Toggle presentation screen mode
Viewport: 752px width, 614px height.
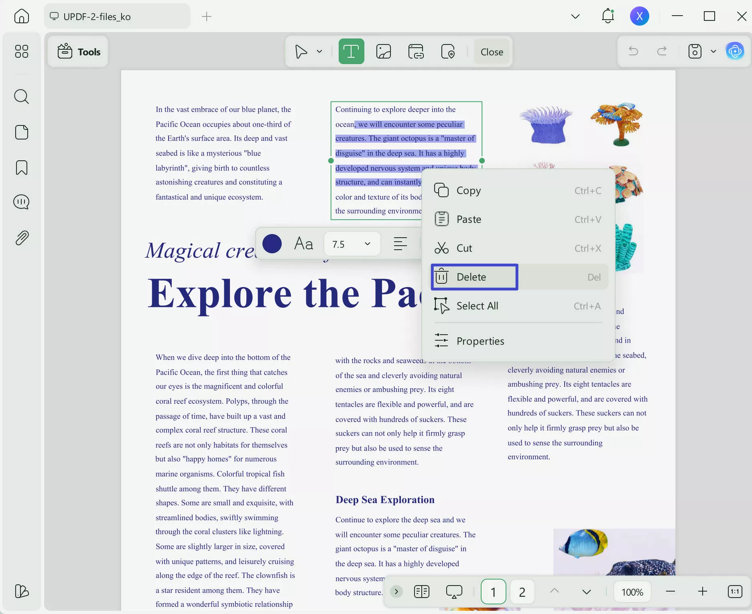pos(454,592)
